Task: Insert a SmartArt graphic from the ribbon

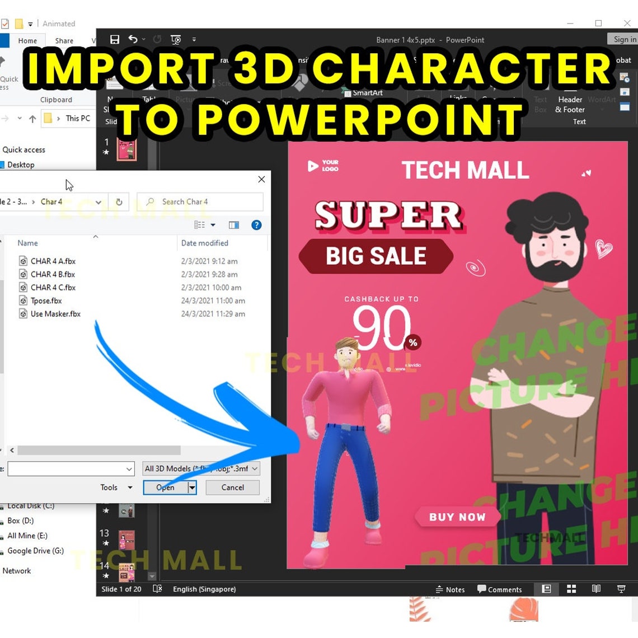Action: point(364,92)
